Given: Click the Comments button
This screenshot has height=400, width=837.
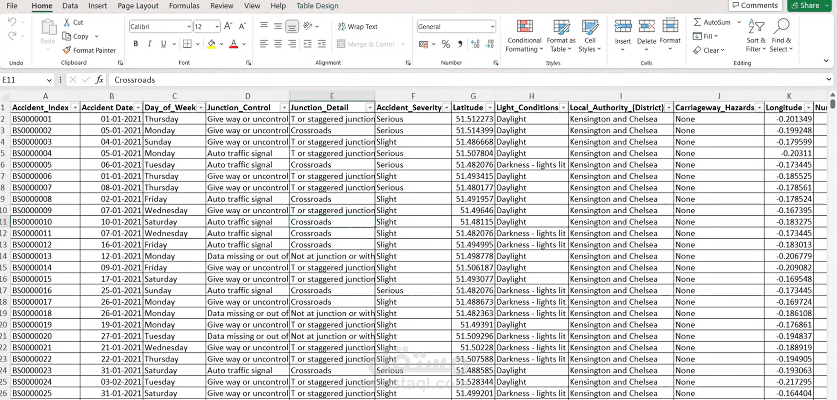Looking at the screenshot, I should 755,5.
